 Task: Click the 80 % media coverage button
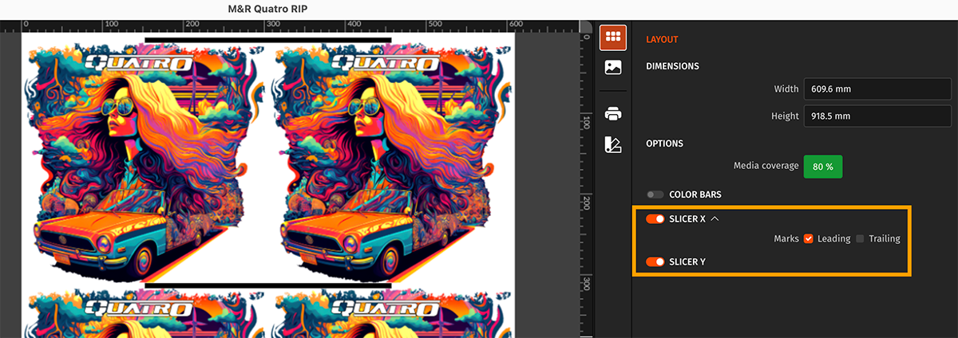click(823, 167)
